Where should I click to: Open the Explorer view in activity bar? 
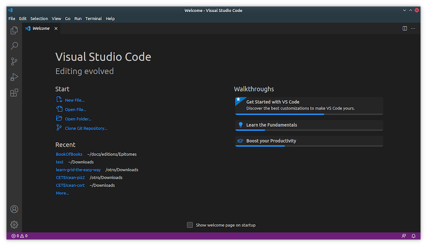14,30
